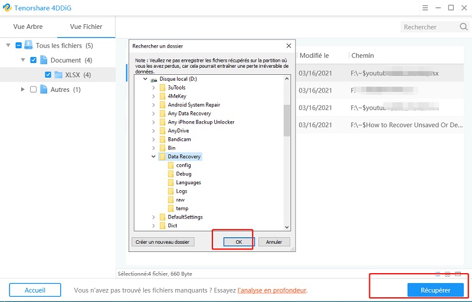Click the folder tree scroll-up arrow

pos(287,79)
